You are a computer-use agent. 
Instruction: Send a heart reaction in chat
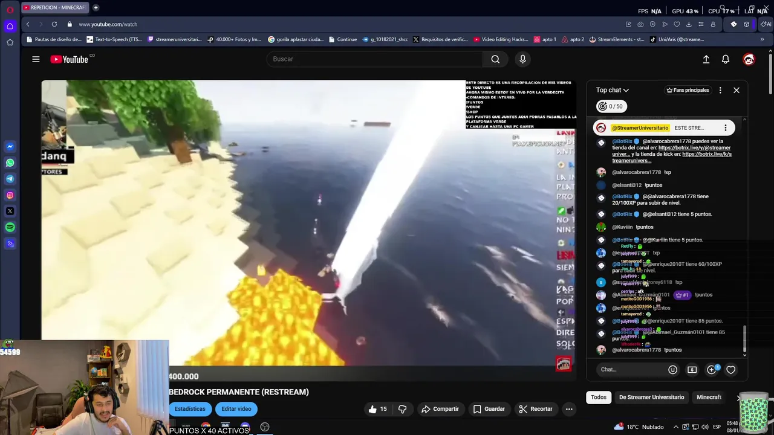[730, 370]
